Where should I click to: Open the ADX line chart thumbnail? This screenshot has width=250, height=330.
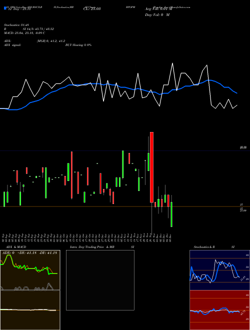pyautogui.click(x=30, y=270)
